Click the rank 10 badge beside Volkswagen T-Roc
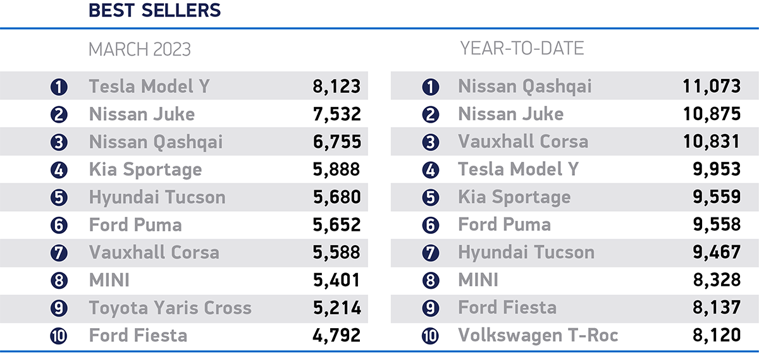This screenshot has height=354, width=759. (x=430, y=336)
